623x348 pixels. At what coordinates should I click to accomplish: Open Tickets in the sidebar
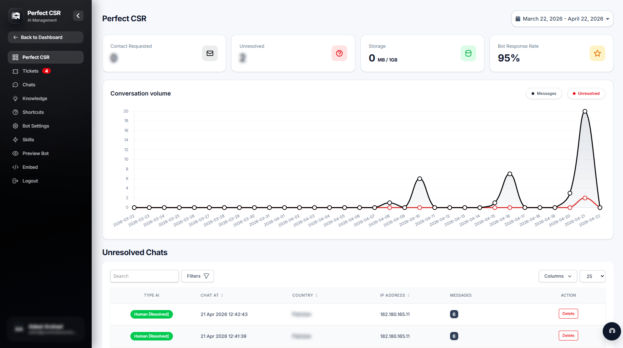30,71
